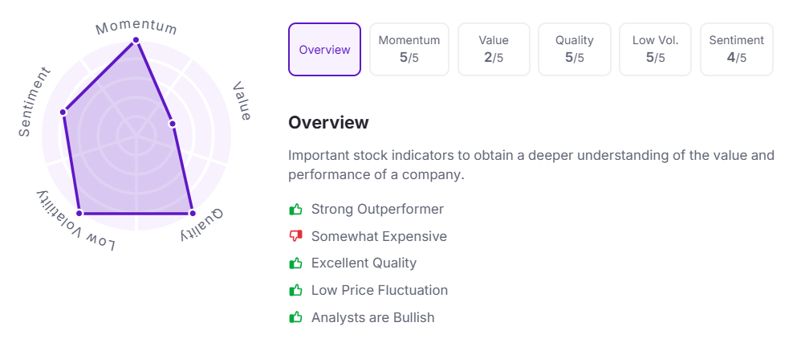793x343 pixels.
Task: Click the Momentum data point on radar chart
Action: 136,39
